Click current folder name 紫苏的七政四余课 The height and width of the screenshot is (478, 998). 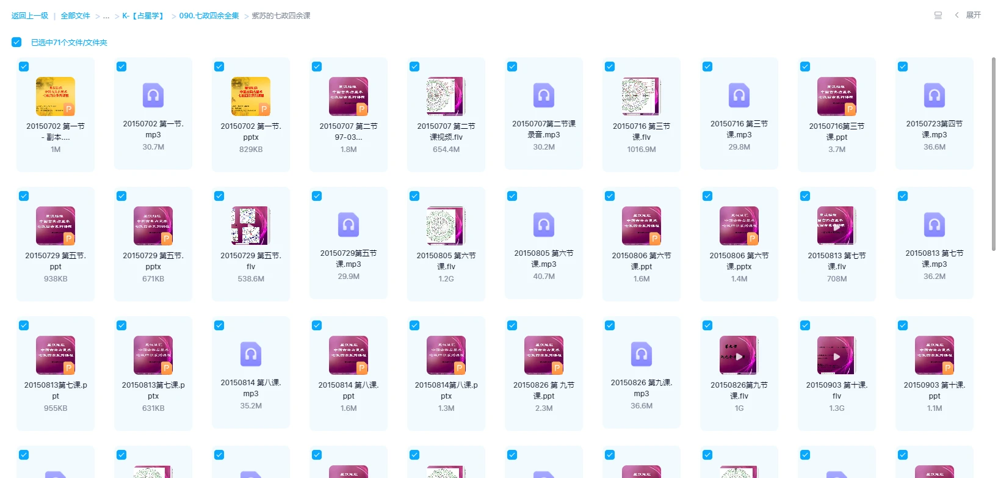[x=281, y=16]
